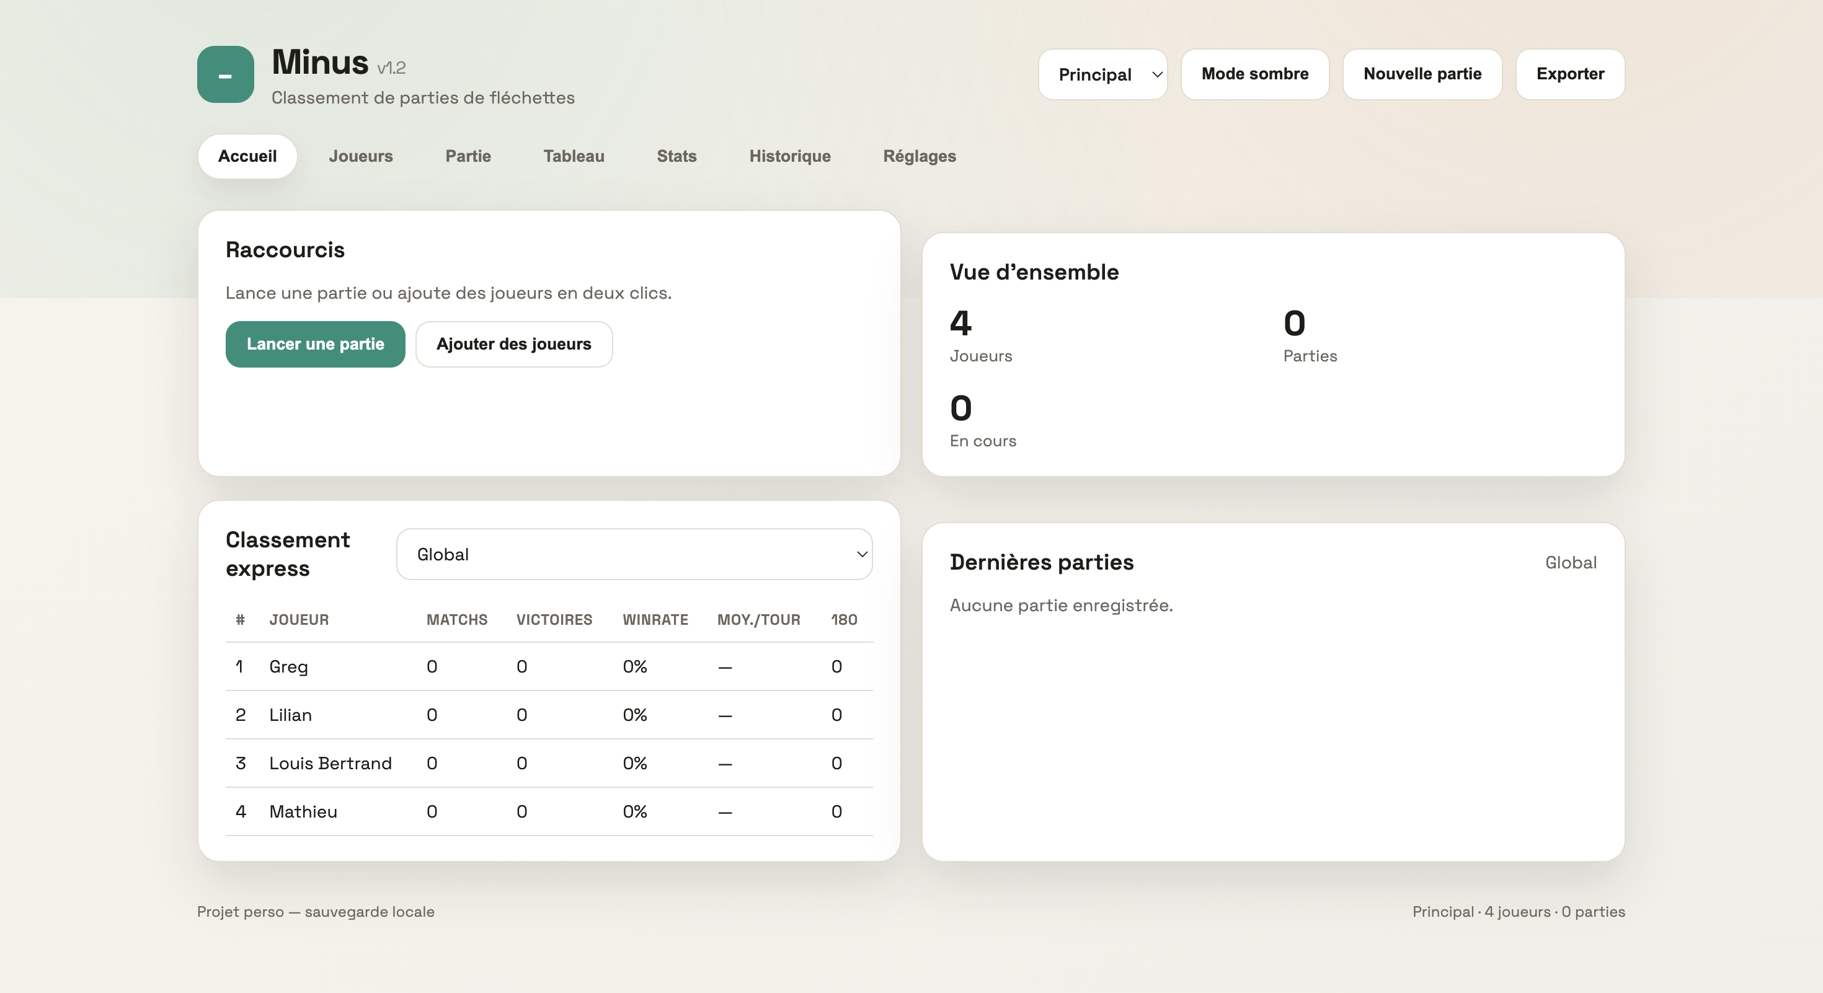The image size is (1823, 993).
Task: Click footer 'Projet perso — sauvegarde locale'
Action: click(x=316, y=912)
